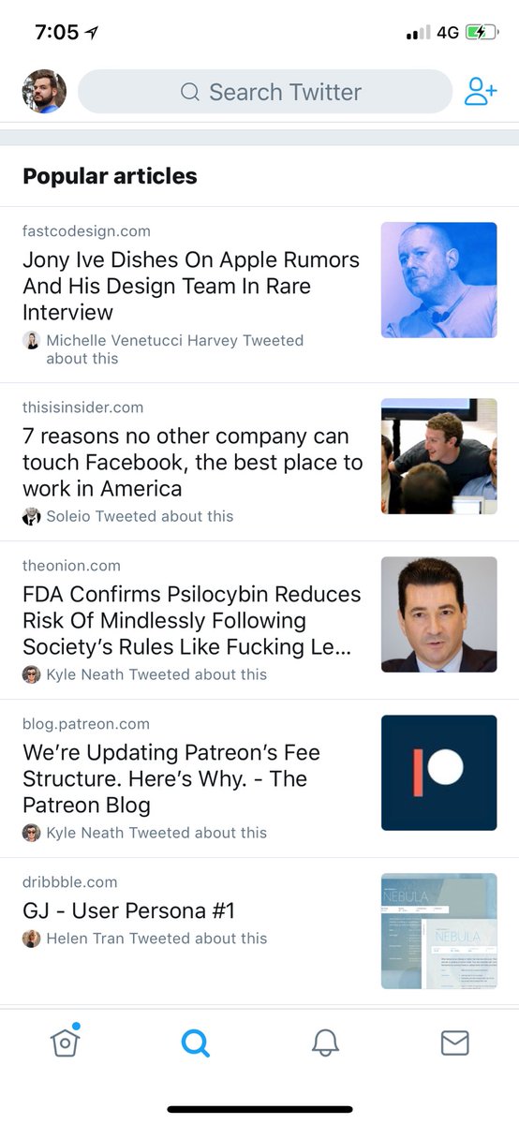Tap the Nebula dribbble thumbnail
The height and width of the screenshot is (1124, 519).
click(439, 931)
